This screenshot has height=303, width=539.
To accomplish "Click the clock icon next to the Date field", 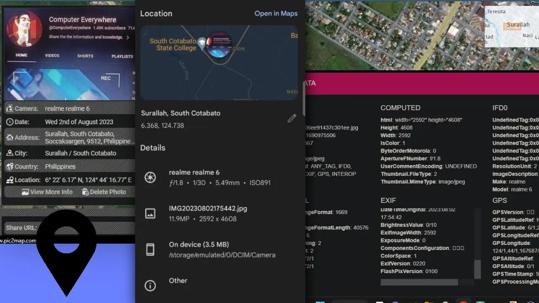I will pyautogui.click(x=10, y=122).
